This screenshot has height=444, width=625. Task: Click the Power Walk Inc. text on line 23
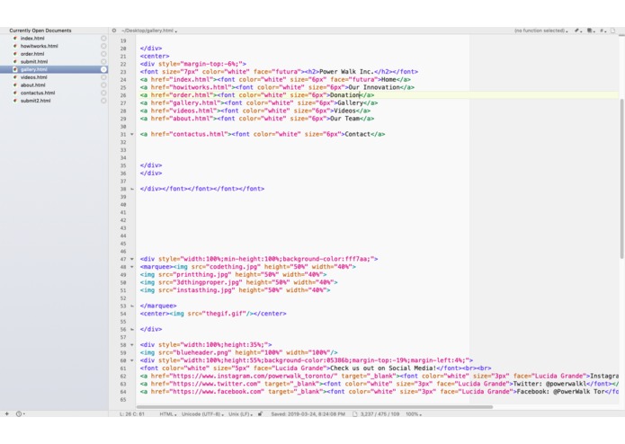347,72
